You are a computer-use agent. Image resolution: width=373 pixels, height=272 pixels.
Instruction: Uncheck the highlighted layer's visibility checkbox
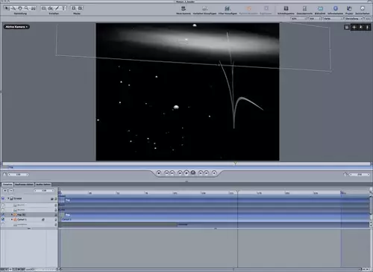point(3,214)
